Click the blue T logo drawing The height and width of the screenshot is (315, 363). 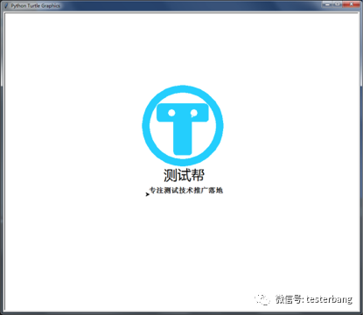183,126
